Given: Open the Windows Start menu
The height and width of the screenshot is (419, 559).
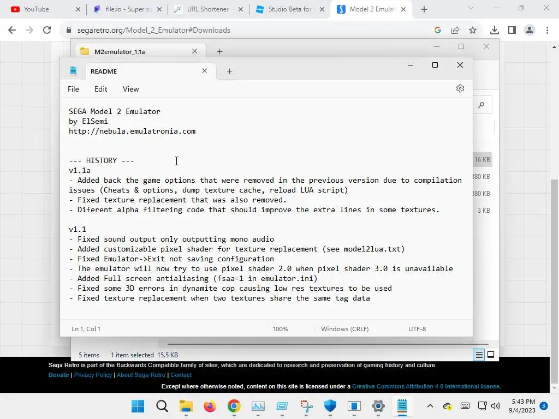Looking at the screenshot, I should click(138, 406).
